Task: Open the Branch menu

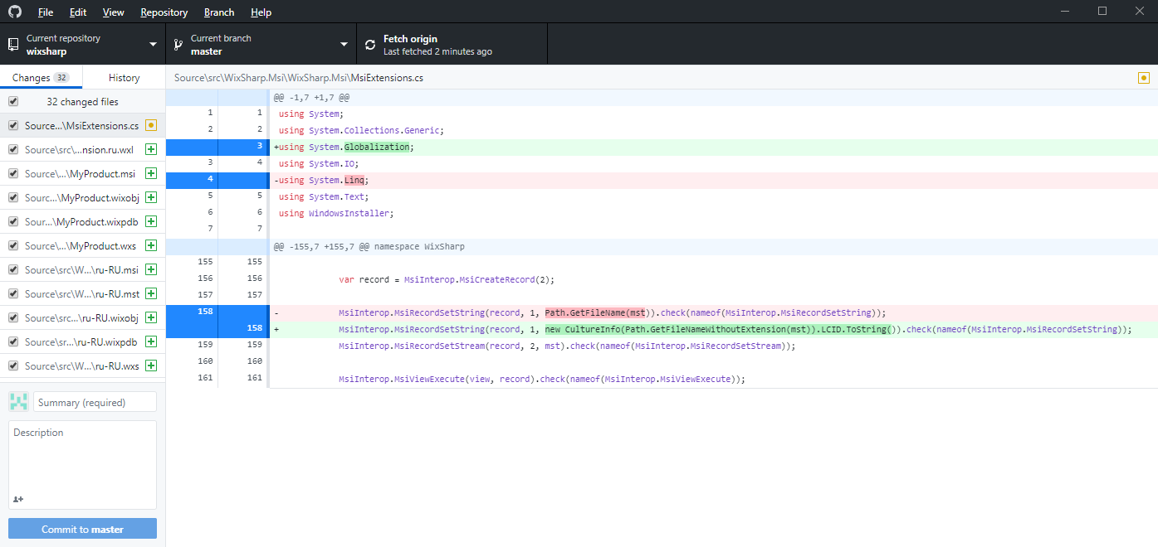Action: 219,12
